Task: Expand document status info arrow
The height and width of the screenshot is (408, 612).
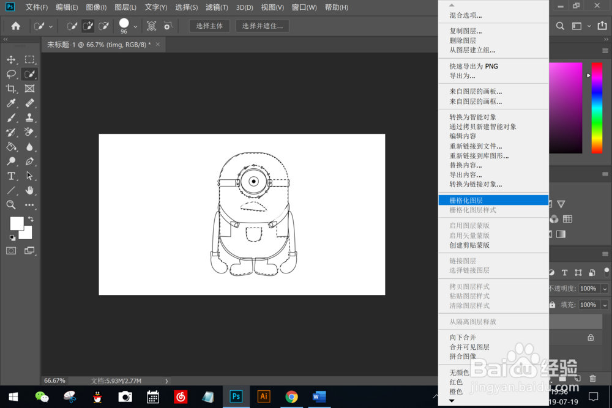Action: (166, 381)
